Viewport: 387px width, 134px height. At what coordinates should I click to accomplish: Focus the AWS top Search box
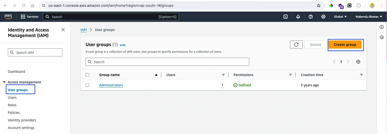111,17
